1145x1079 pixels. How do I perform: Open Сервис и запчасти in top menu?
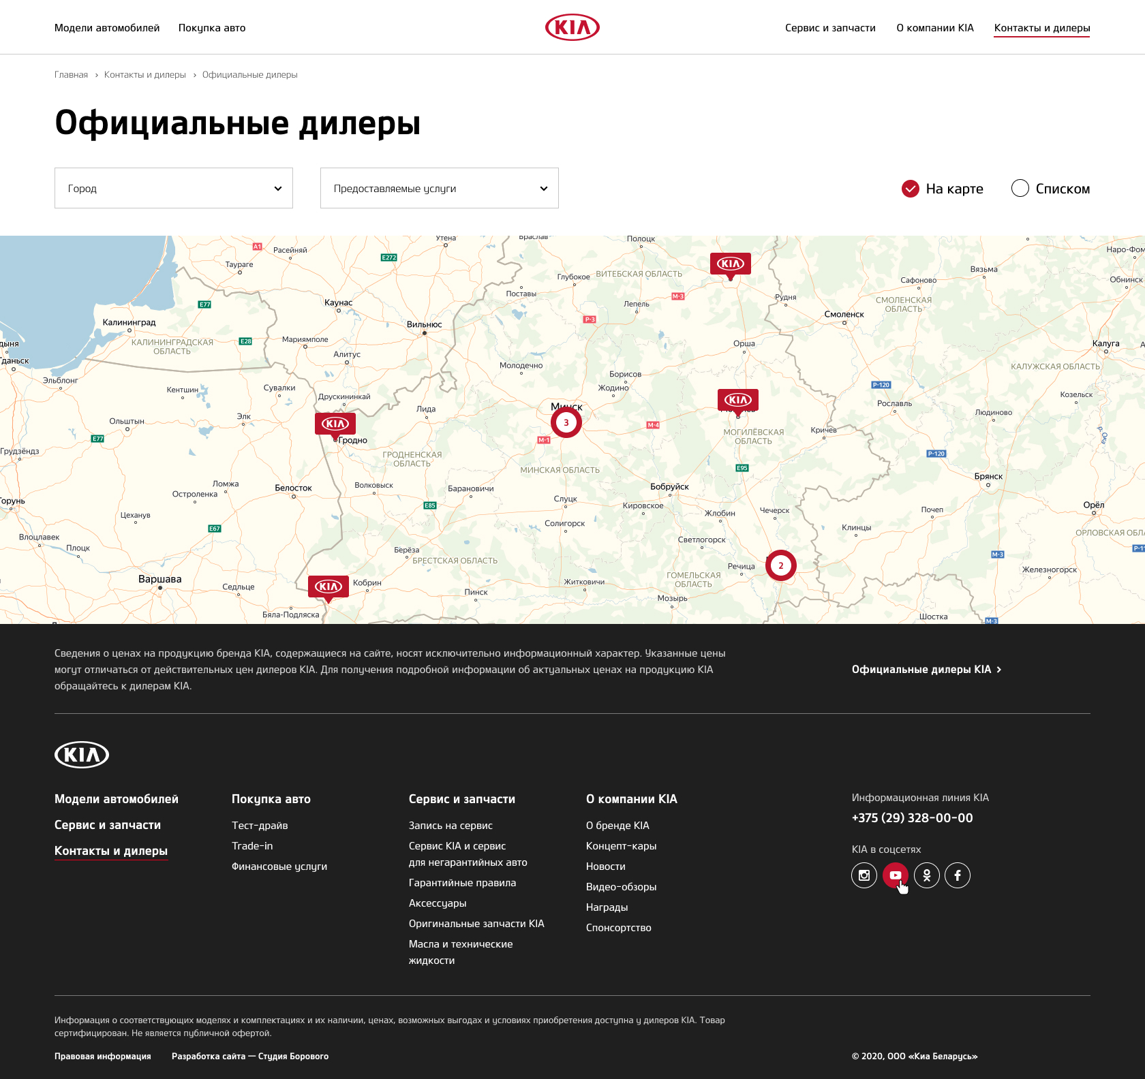coord(830,28)
